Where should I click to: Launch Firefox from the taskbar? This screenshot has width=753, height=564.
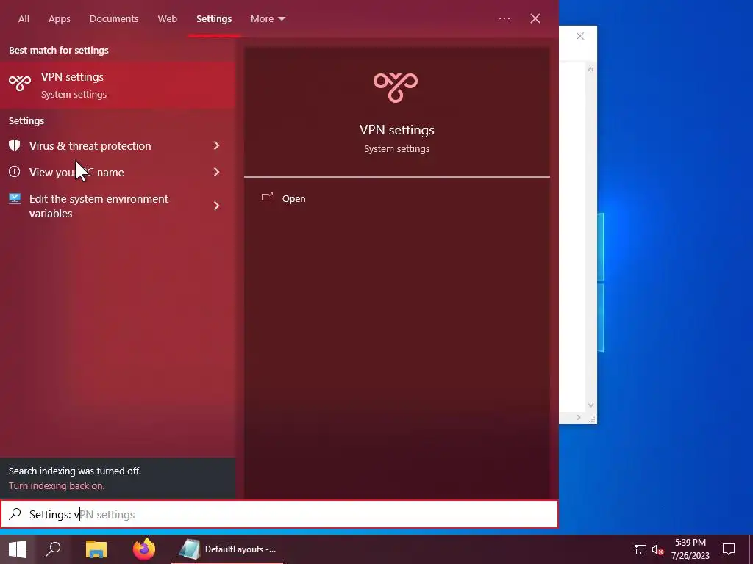tap(144, 549)
